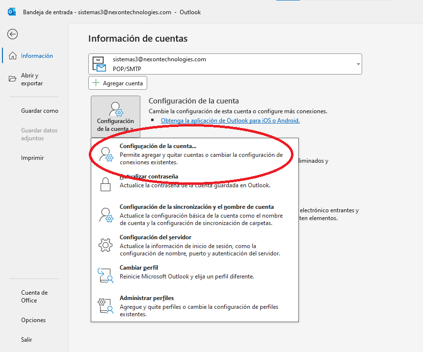The image size is (423, 352).
Task: Click the padlock icon for Actualizar contraseña
Action: pyautogui.click(x=106, y=184)
